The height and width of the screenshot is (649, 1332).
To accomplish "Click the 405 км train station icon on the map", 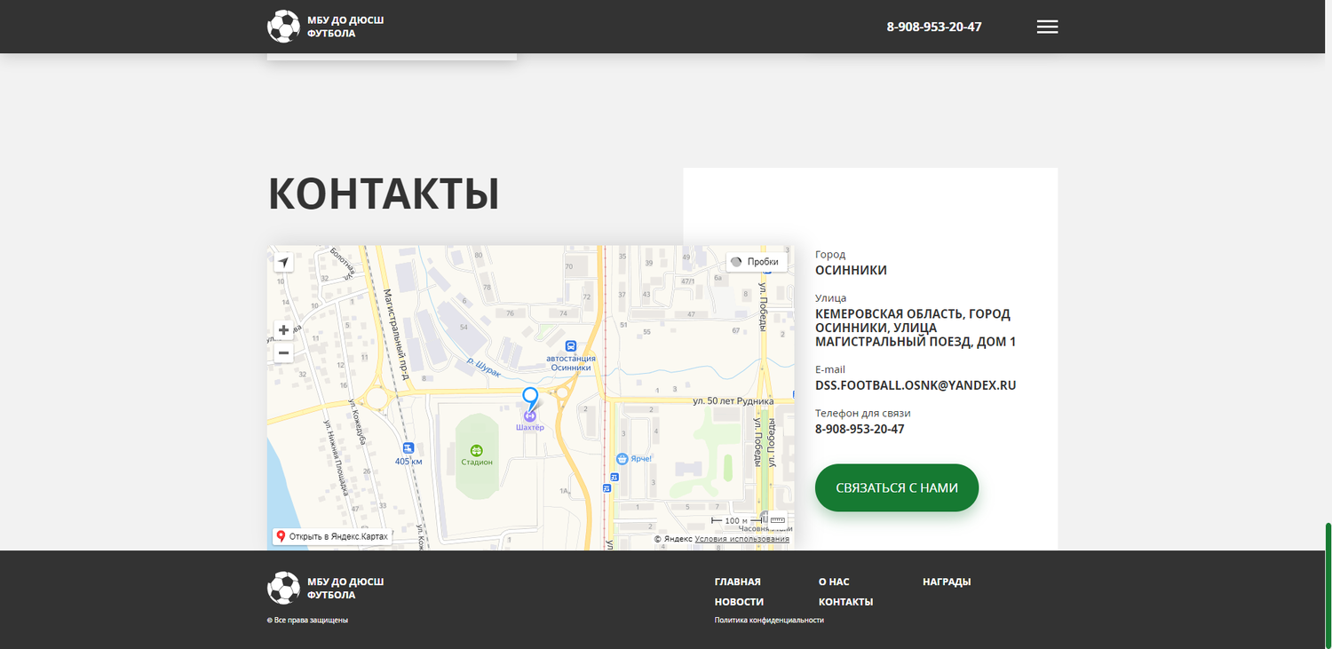I will 408,449.
